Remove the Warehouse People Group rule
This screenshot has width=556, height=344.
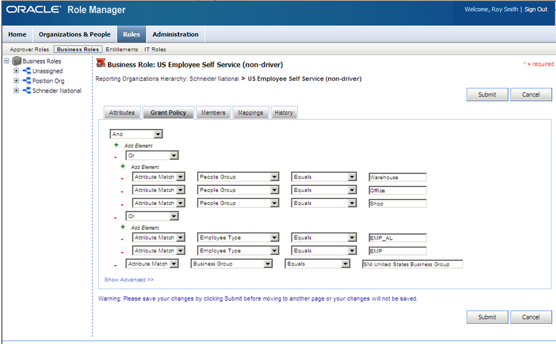pyautogui.click(x=122, y=177)
